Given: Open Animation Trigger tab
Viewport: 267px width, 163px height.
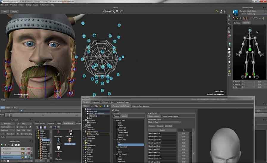Looking at the screenshot, I should pos(123,102).
